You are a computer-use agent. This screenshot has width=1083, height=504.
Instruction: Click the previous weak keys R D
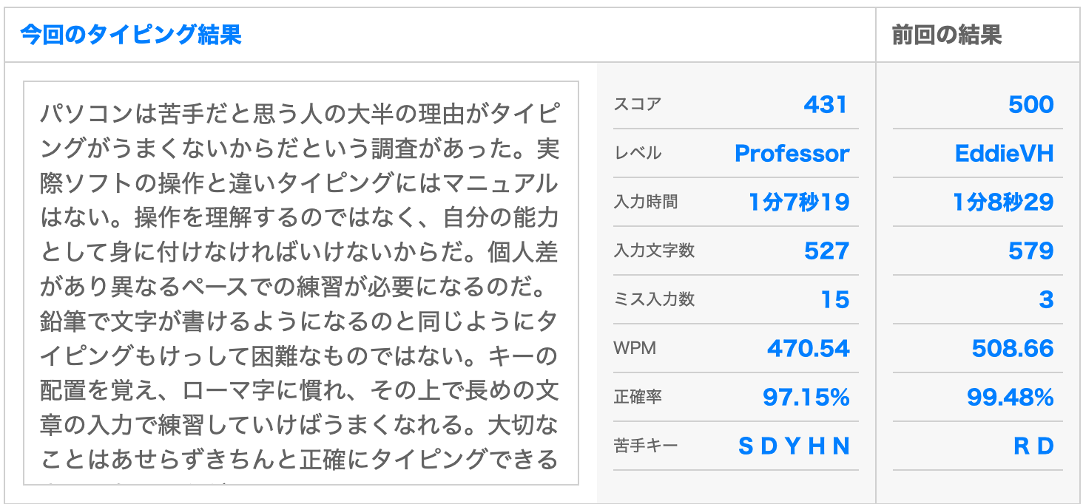coord(1033,446)
